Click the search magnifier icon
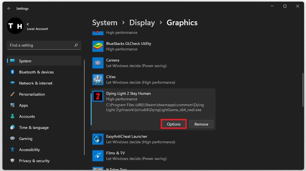 (76, 45)
